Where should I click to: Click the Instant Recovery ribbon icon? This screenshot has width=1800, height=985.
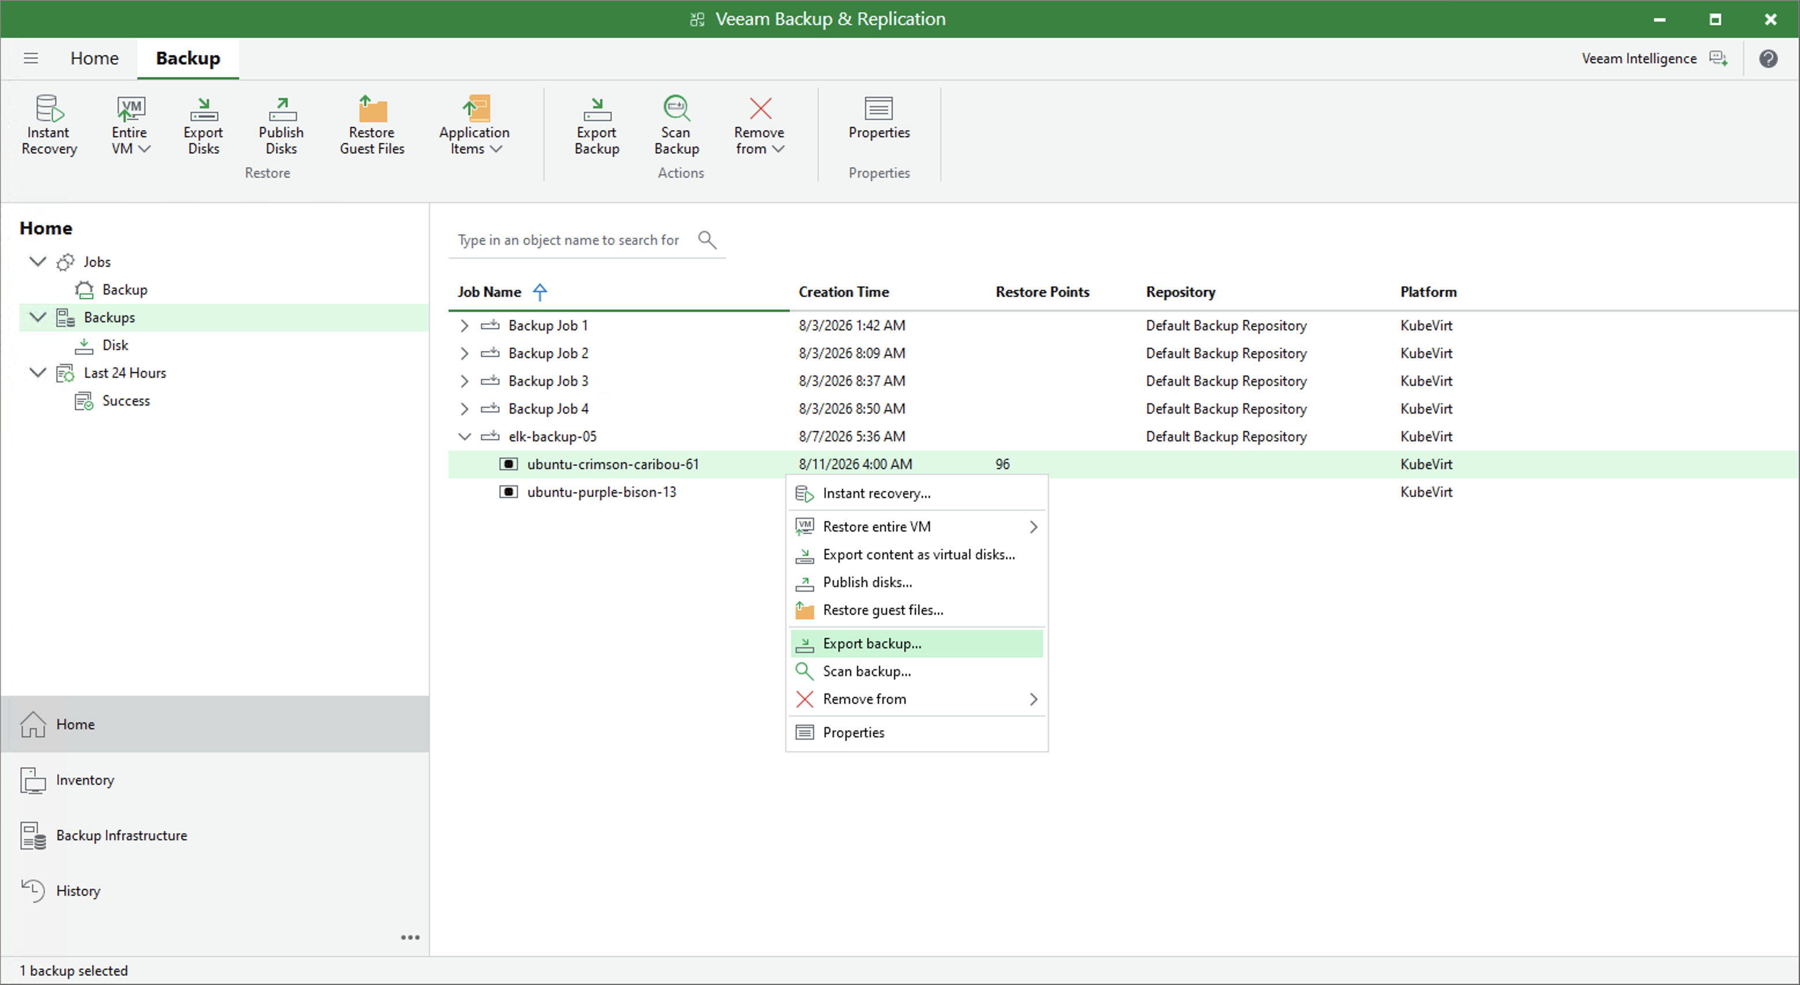(49, 125)
